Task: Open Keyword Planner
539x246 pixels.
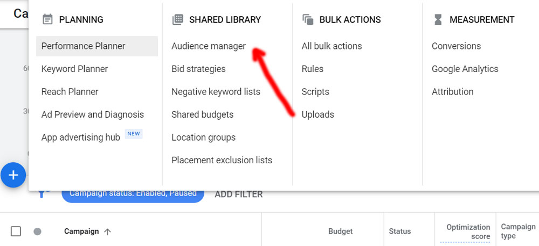Action: click(74, 69)
